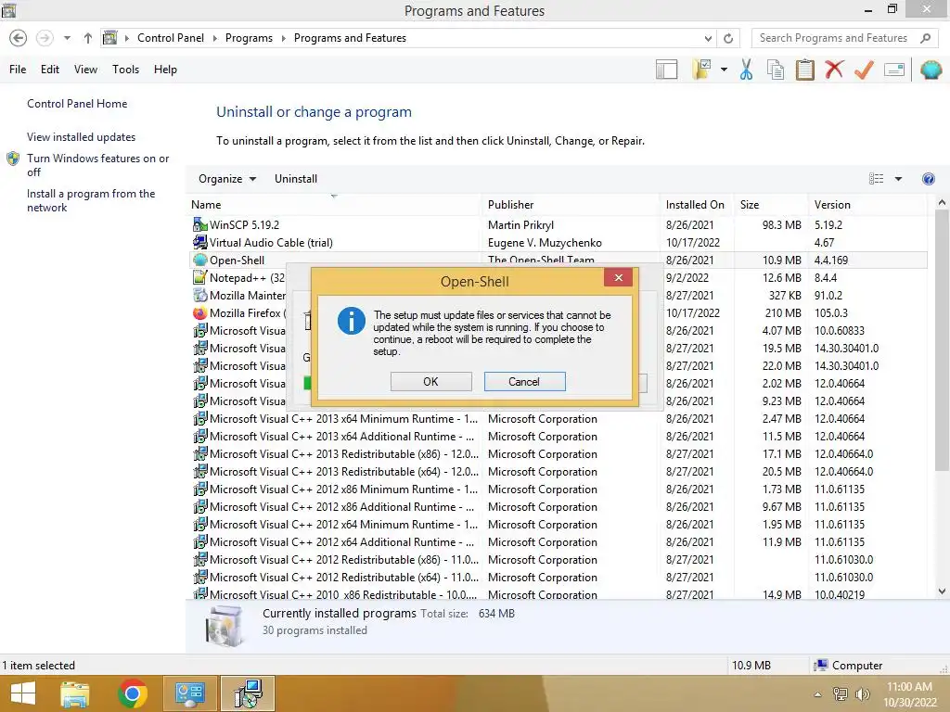Select the WinSCP 5.19.2 row
The height and width of the screenshot is (712, 950).
[x=558, y=224]
